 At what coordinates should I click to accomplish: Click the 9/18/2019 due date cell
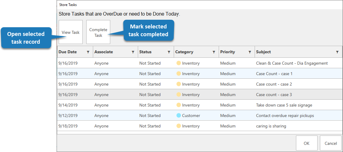pos(68,126)
